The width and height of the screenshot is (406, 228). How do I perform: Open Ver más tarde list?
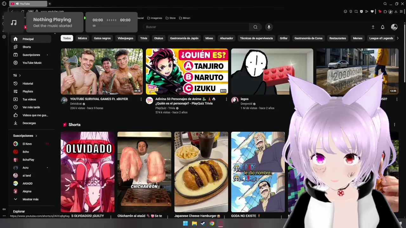31,107
